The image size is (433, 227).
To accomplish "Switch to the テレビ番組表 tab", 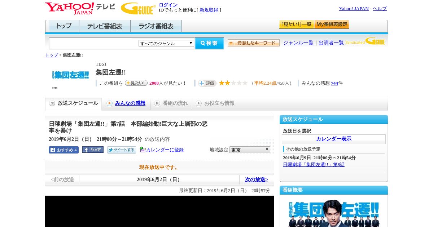I will click(105, 26).
